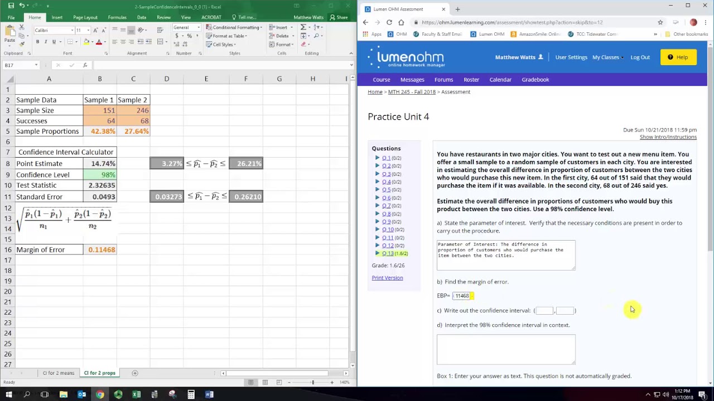The height and width of the screenshot is (401, 714).
Task: Open the My Classes dropdown in Lumen OHM
Action: point(607,57)
